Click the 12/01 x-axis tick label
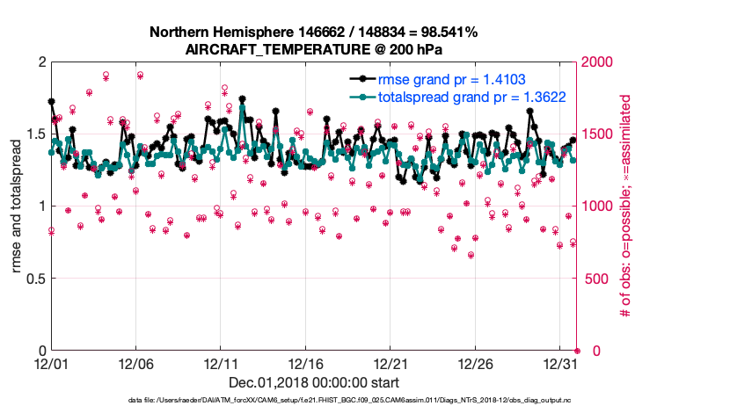 pos(50,363)
